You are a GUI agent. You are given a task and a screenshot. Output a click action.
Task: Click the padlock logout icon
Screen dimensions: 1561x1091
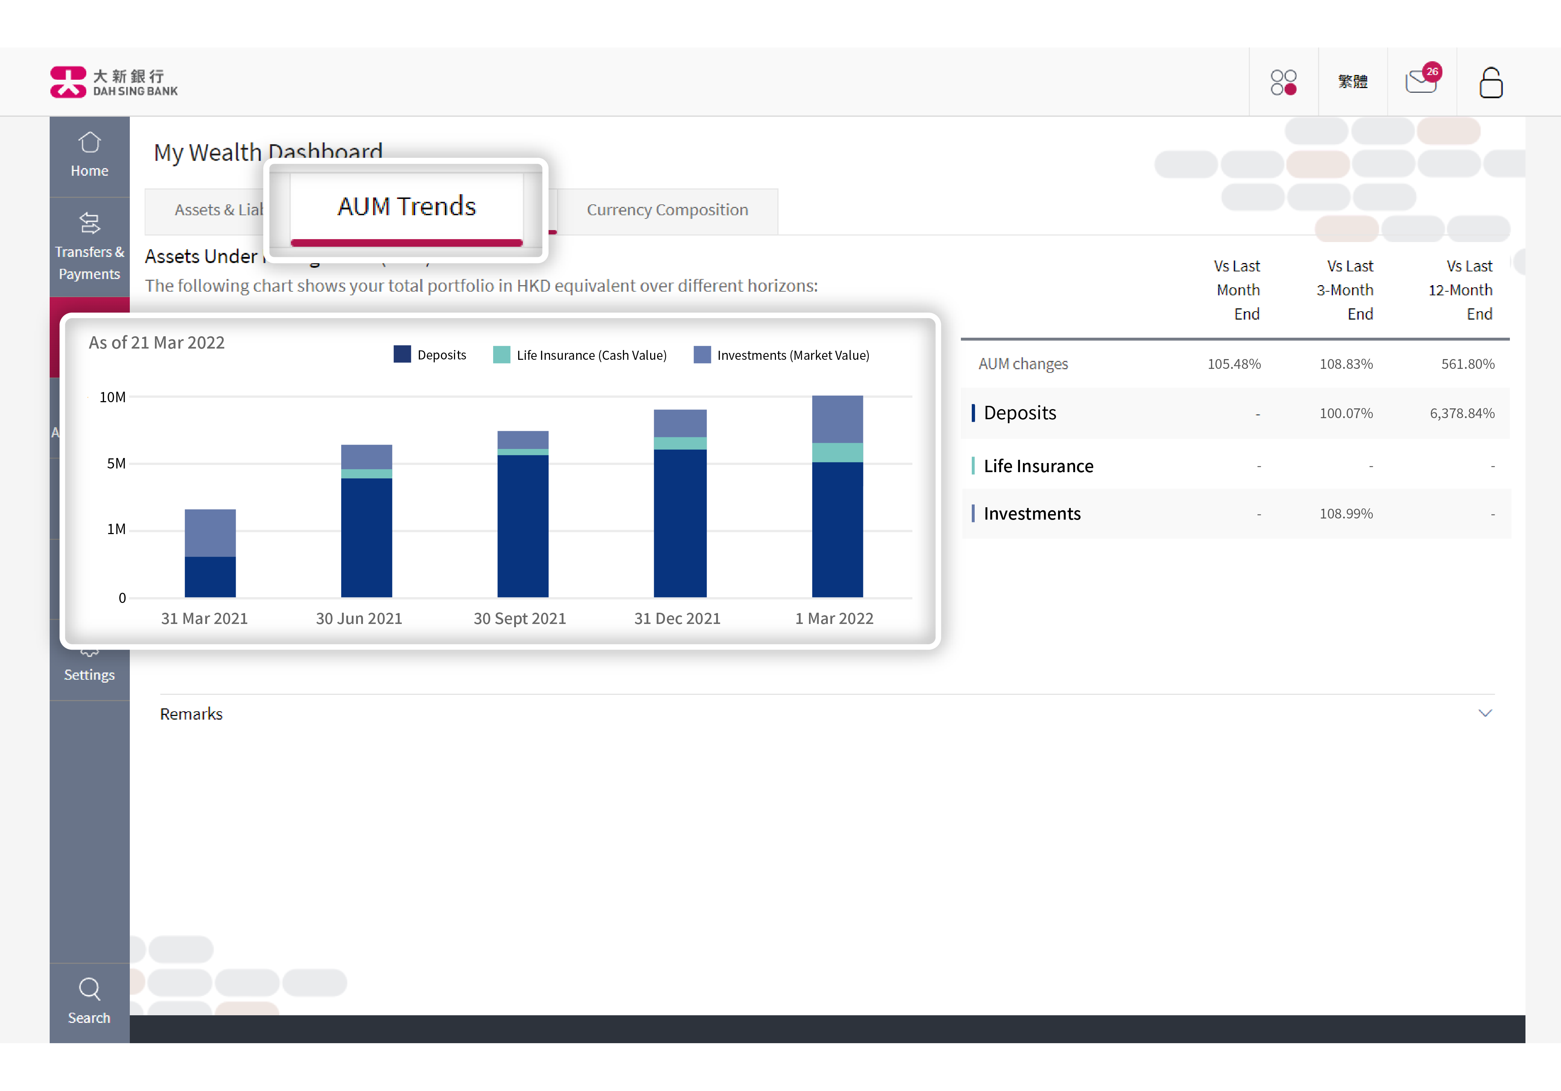tap(1490, 82)
